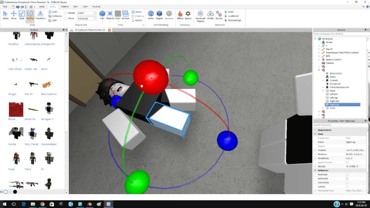Activate the Select tool in the ribbon
The image size is (370, 208).
5,15
